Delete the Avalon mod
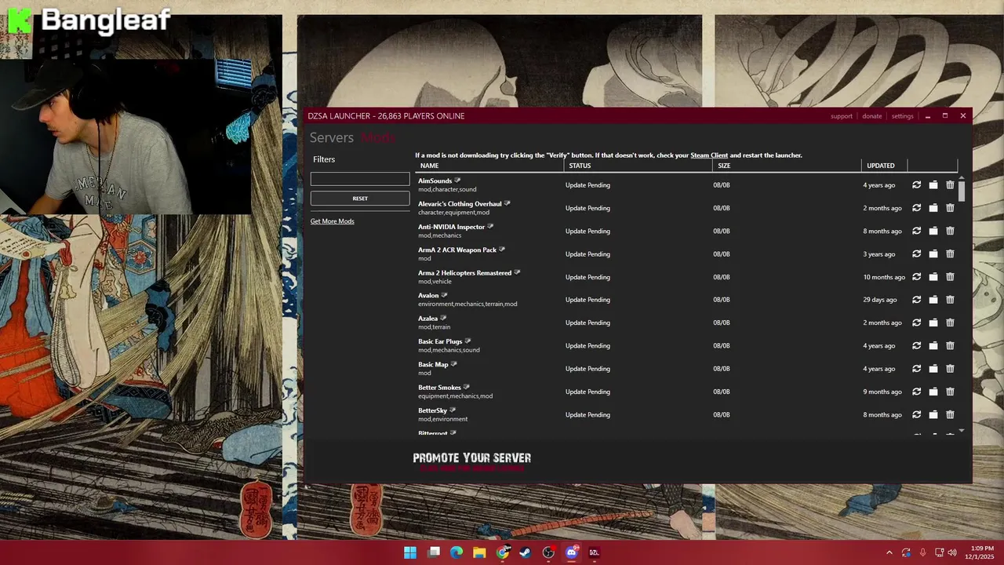Screen dimensions: 1004x565 coord(950,300)
